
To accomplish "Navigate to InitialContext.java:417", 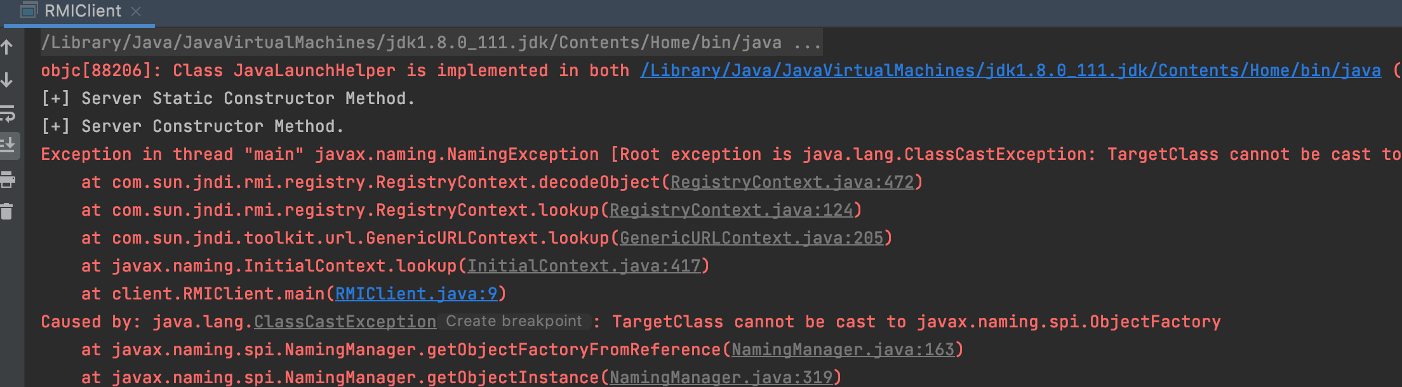I will pos(584,266).
